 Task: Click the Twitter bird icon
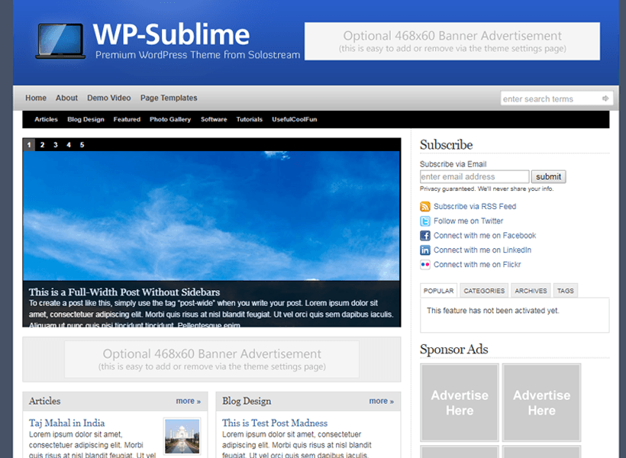pyautogui.click(x=424, y=221)
